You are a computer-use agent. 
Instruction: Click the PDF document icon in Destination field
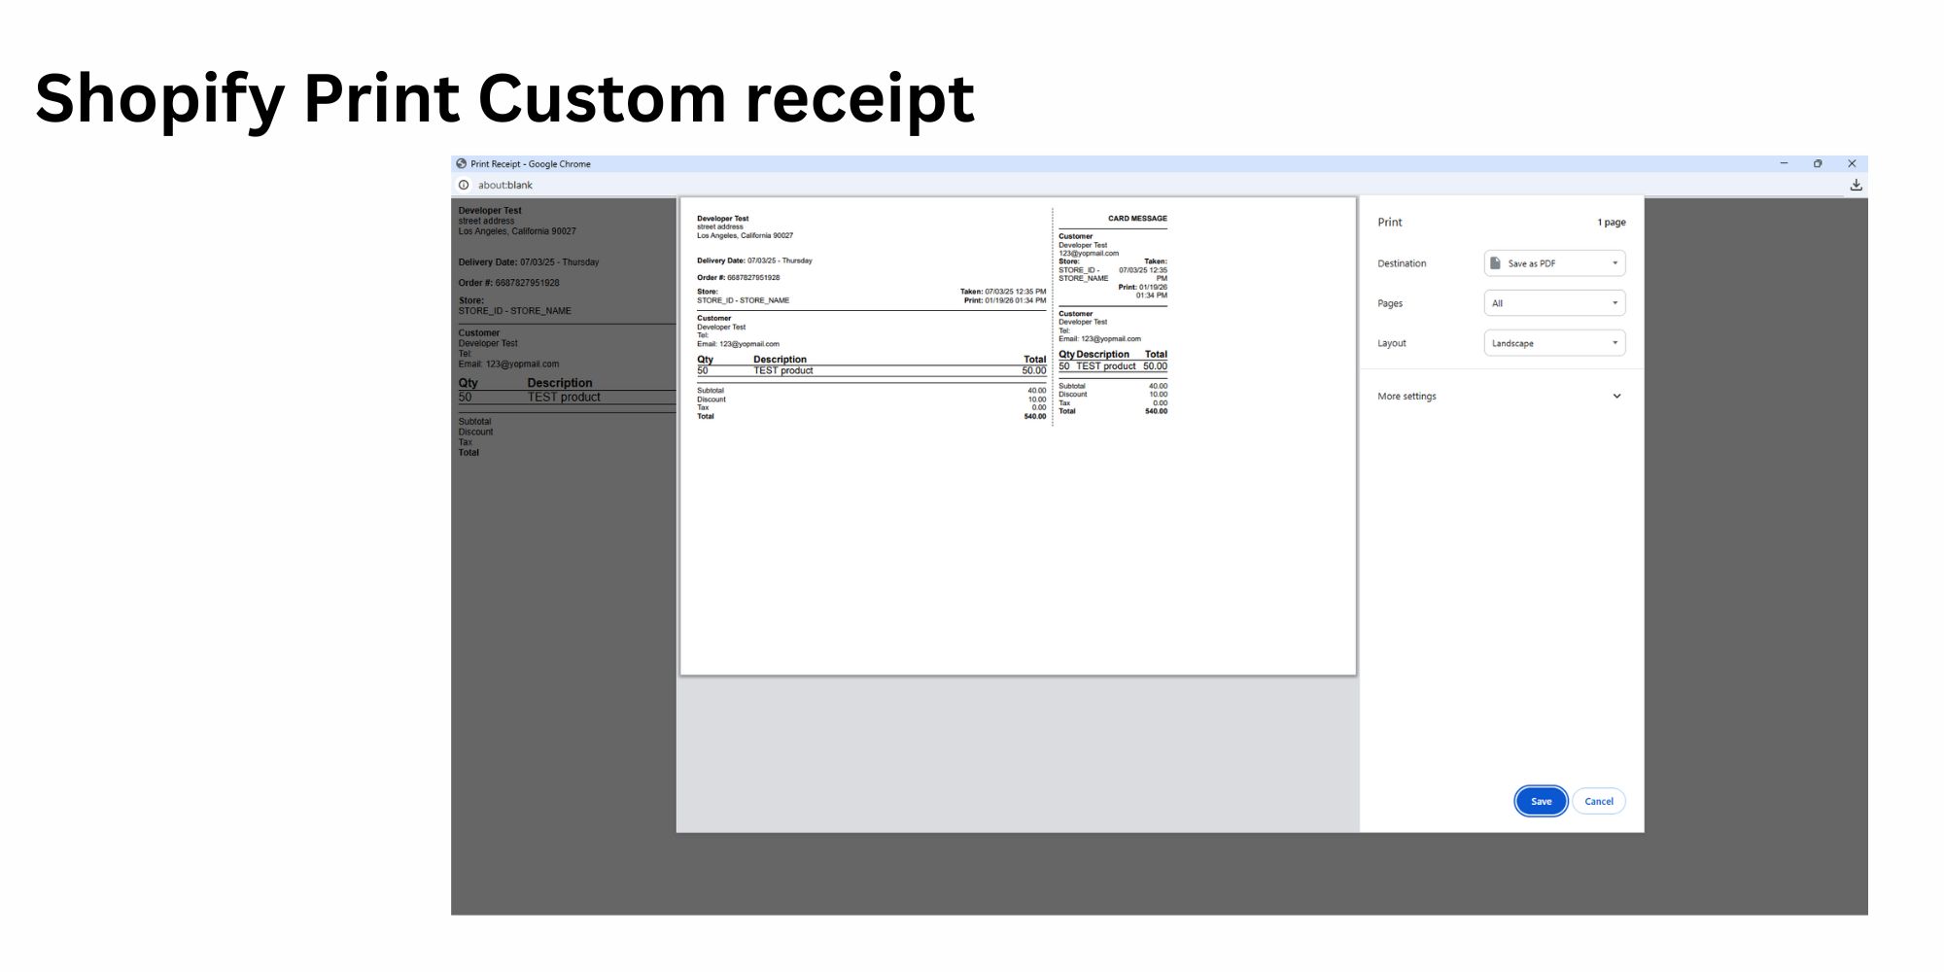pos(1495,263)
